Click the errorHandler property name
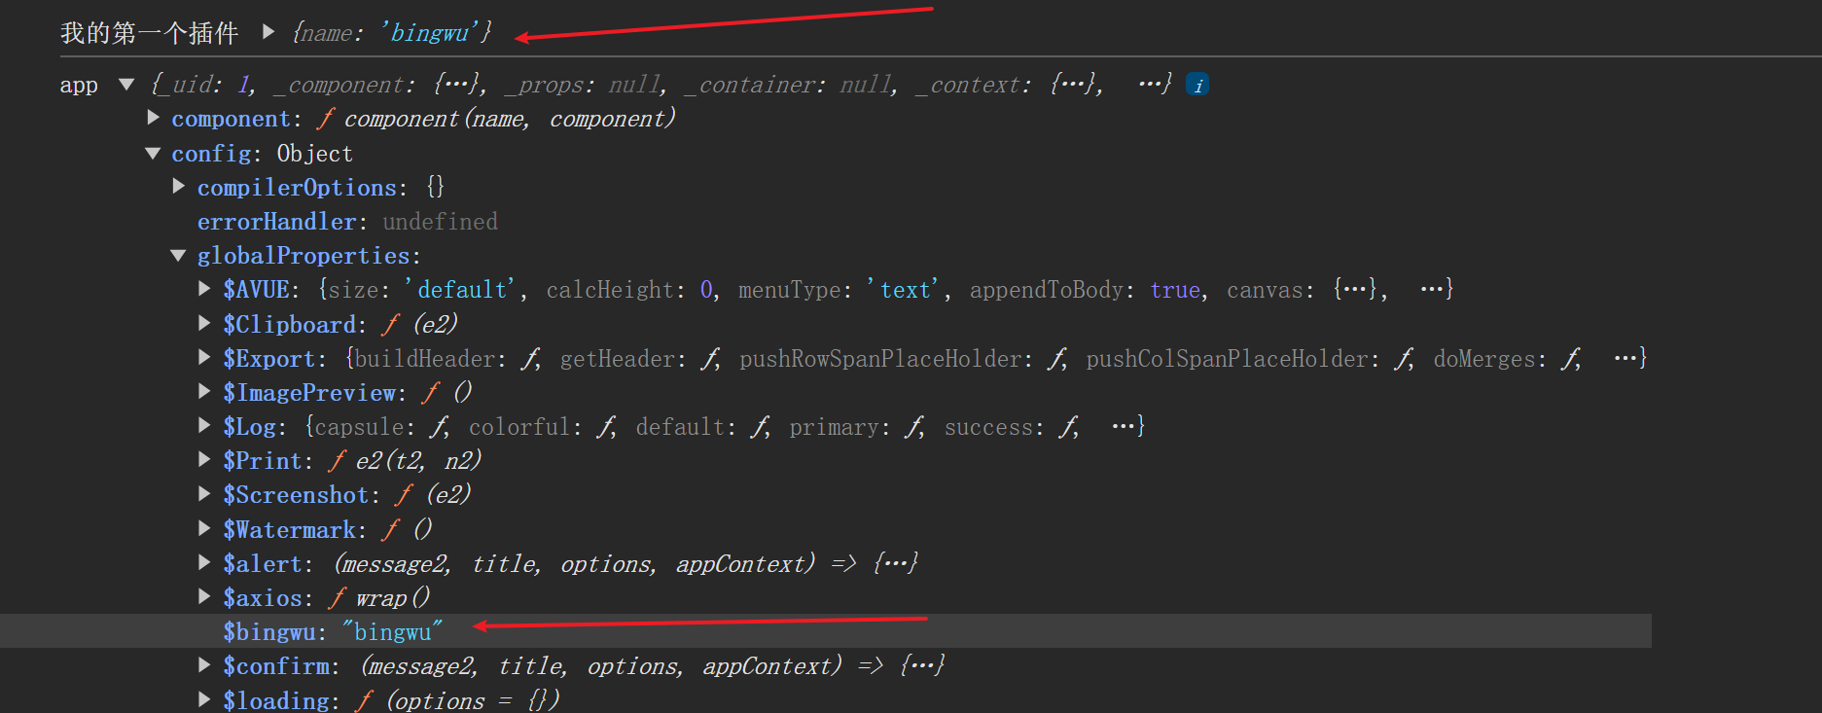The image size is (1822, 713). pos(276,222)
